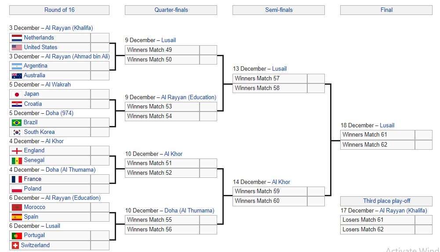Click the Brazil flag icon

[17, 123]
